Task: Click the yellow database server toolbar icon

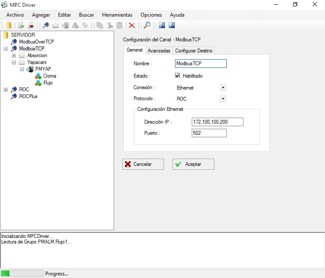Action: click(x=9, y=25)
